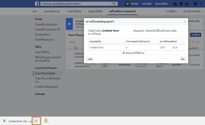Screen dimensions: 205x125
Task: Click the Excel file icon in download bar
Action: tap(5, 121)
